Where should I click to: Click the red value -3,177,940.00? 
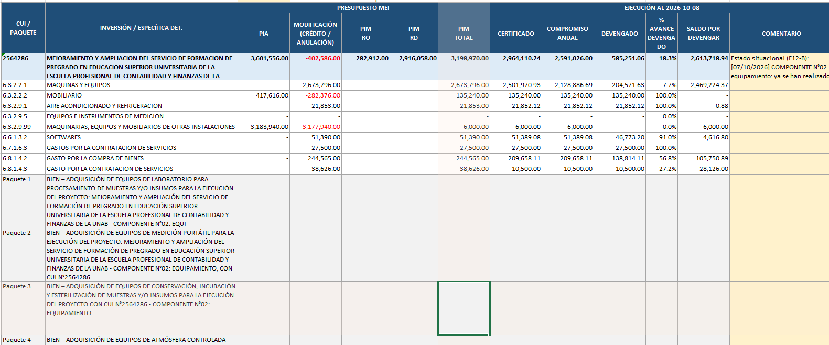(x=316, y=127)
